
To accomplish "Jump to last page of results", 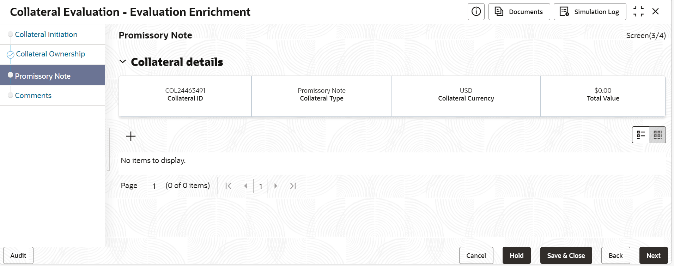I will click(x=293, y=186).
